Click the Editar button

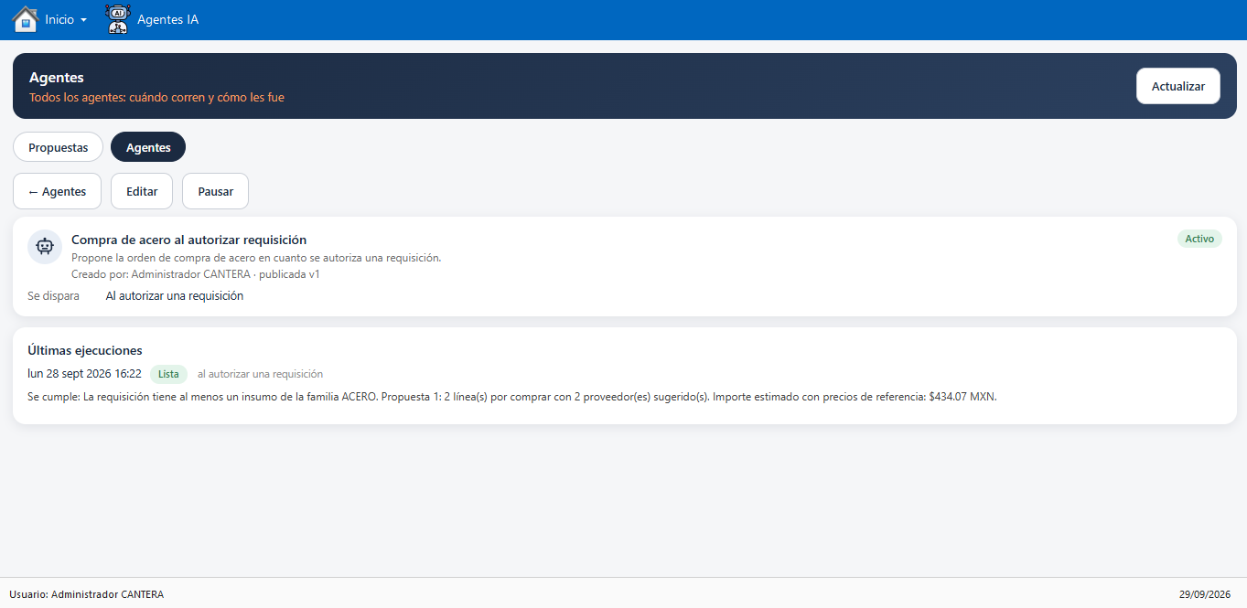coord(142,191)
